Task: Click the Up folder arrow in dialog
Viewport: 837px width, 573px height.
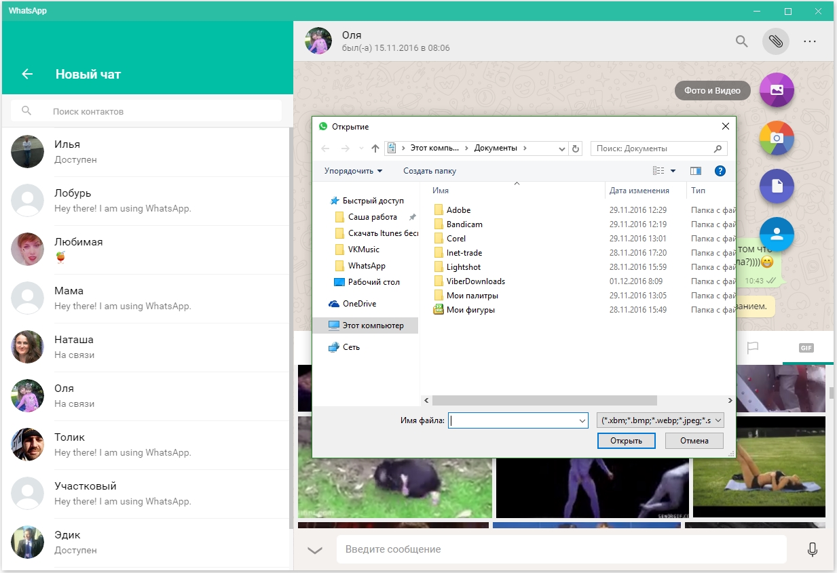Action: (x=375, y=149)
